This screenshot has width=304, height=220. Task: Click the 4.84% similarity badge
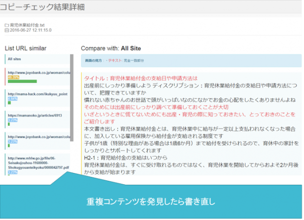click(12, 98)
